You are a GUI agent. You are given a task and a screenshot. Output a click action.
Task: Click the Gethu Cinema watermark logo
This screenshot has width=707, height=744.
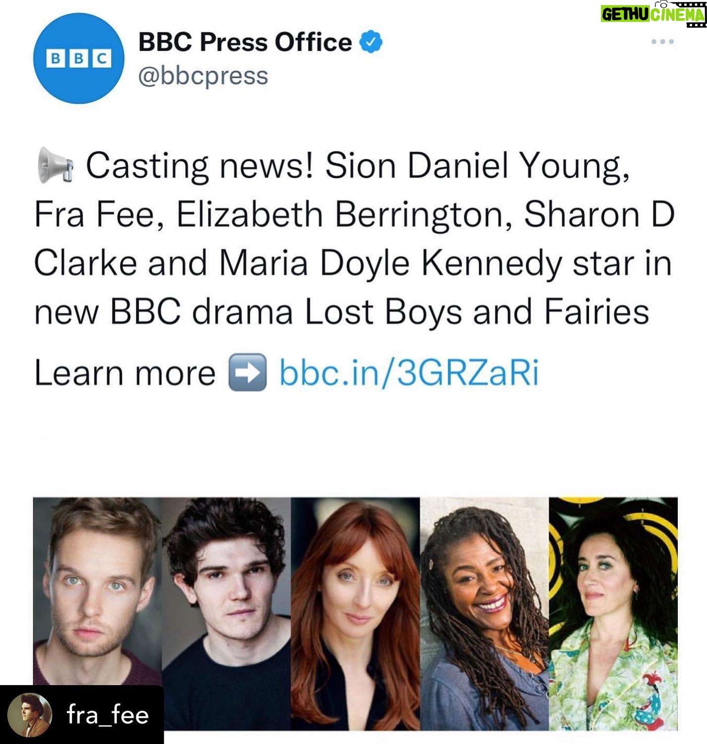coord(653,13)
